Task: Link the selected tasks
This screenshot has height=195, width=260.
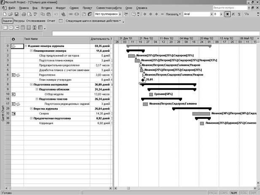Action: click(71, 14)
